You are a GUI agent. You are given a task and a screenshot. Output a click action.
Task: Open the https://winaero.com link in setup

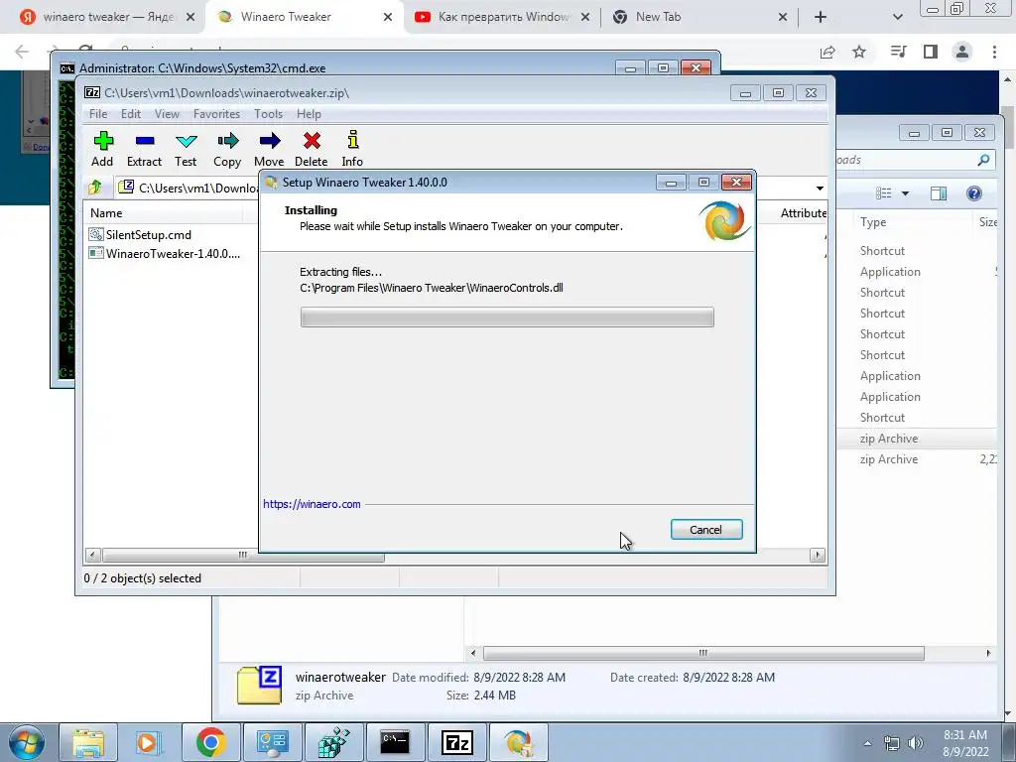coord(312,504)
